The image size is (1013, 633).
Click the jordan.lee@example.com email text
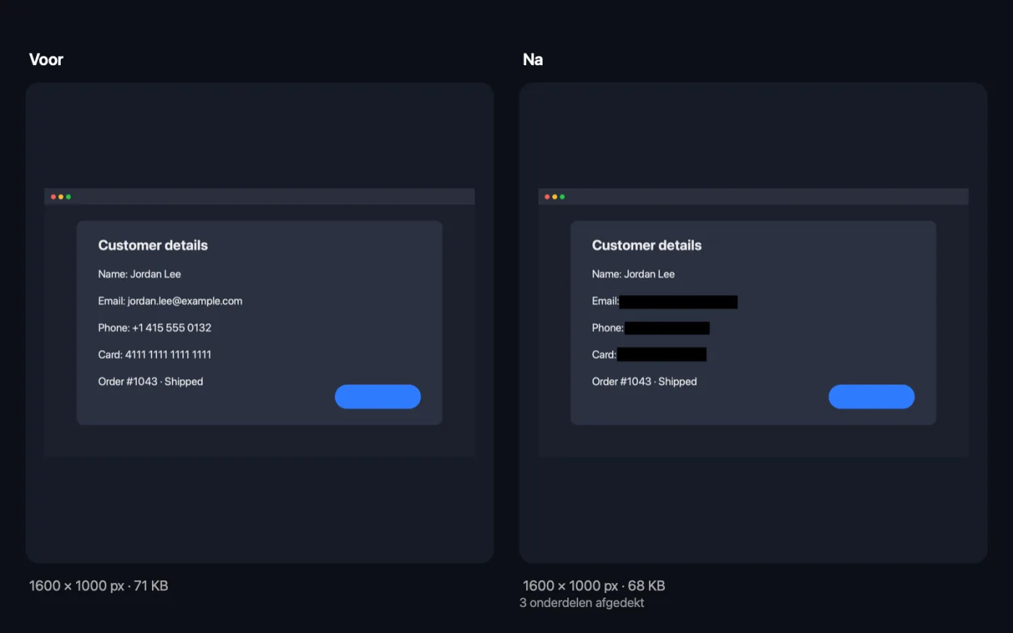tap(185, 301)
